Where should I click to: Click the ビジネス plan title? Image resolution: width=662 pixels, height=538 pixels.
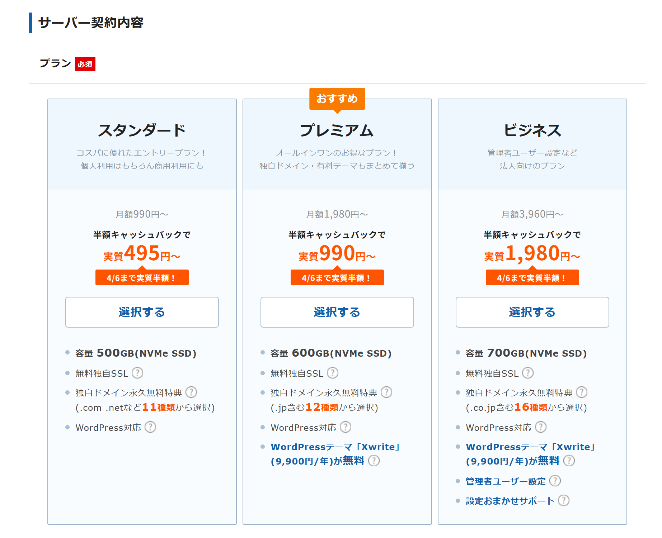(532, 130)
